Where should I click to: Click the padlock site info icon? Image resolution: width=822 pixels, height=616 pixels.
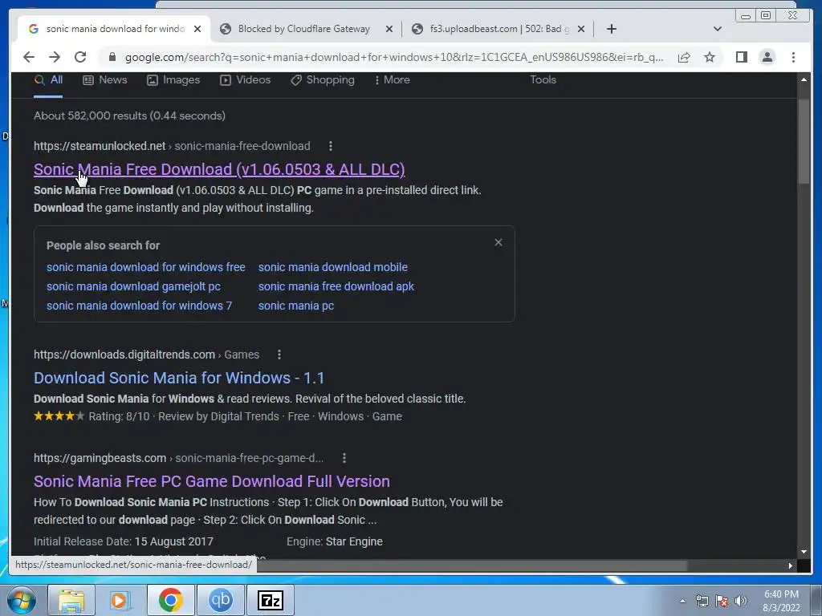point(112,57)
